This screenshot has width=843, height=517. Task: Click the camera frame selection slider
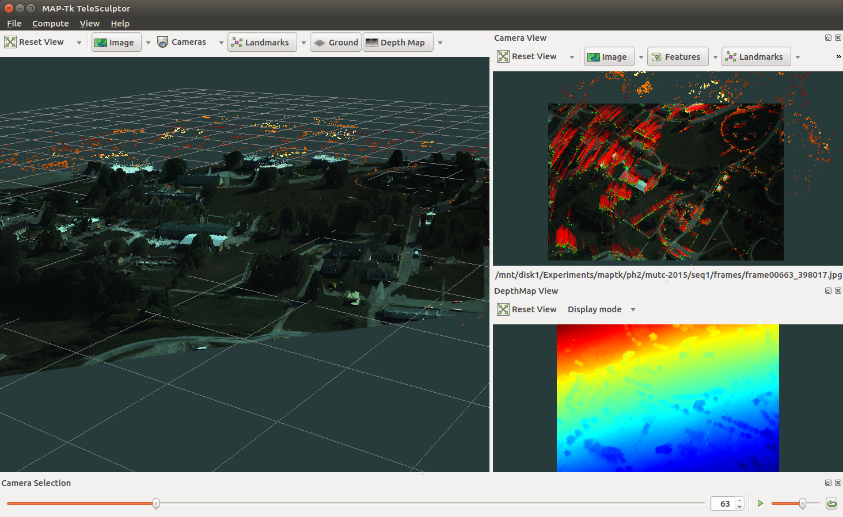356,503
